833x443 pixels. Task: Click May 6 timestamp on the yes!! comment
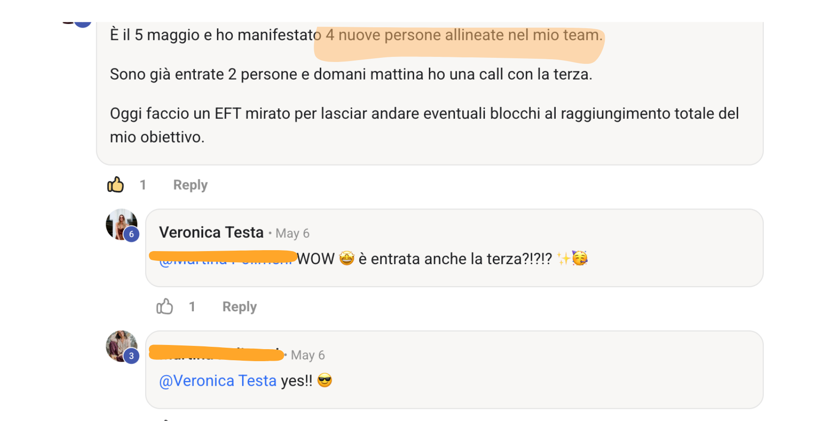tap(308, 355)
